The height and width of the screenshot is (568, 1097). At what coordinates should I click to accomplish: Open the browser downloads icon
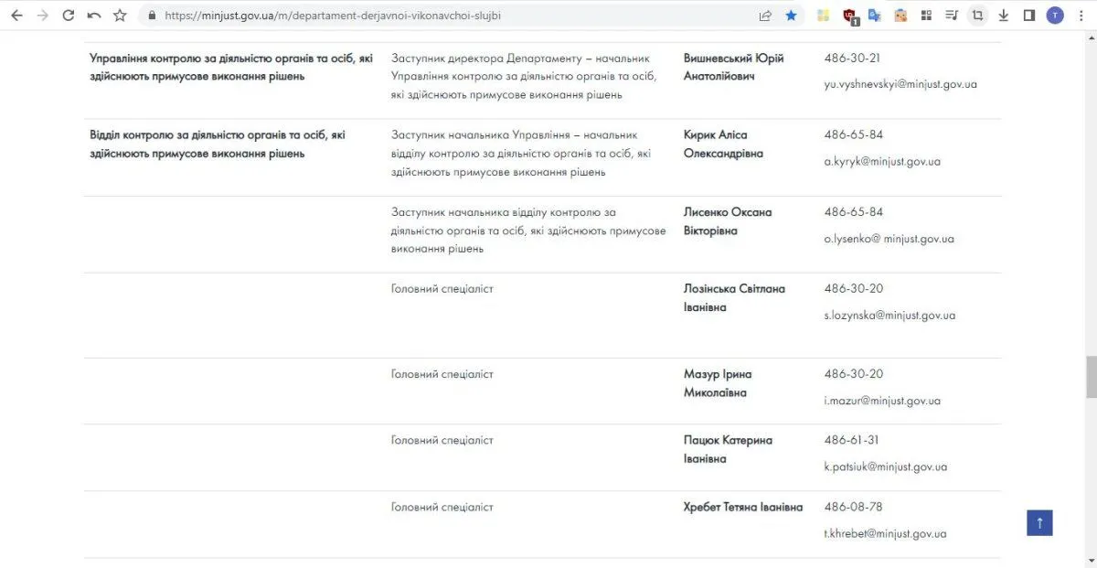click(1003, 16)
